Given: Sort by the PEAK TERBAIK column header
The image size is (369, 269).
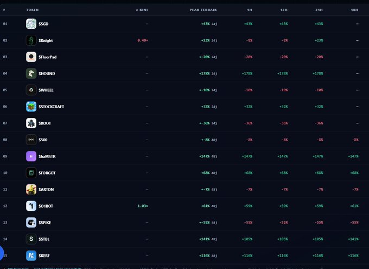Looking at the screenshot, I should pos(203,10).
